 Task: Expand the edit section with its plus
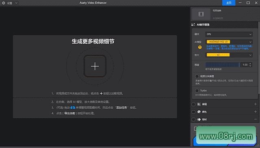[256, 104]
